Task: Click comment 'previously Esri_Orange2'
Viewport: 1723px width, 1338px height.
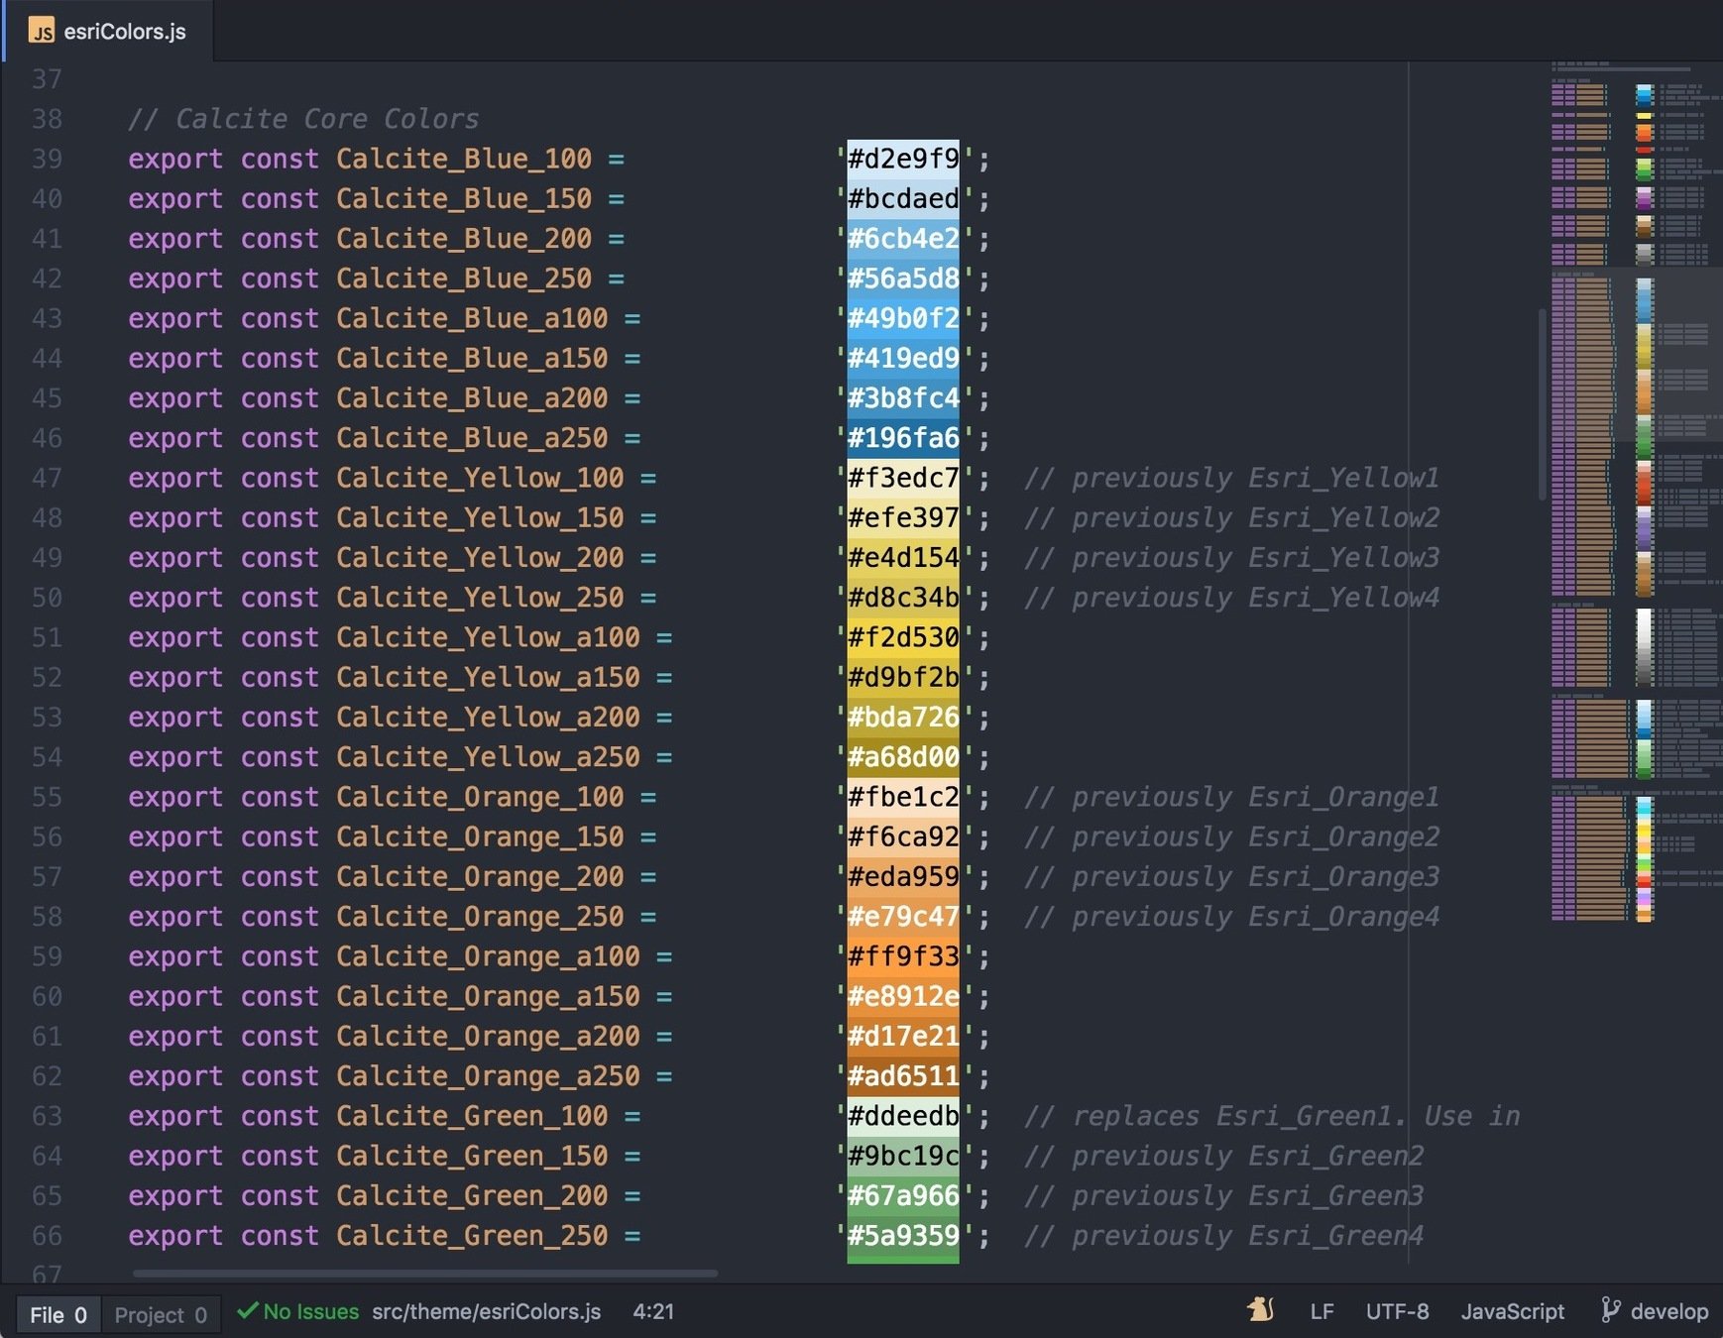Action: pos(1255,836)
